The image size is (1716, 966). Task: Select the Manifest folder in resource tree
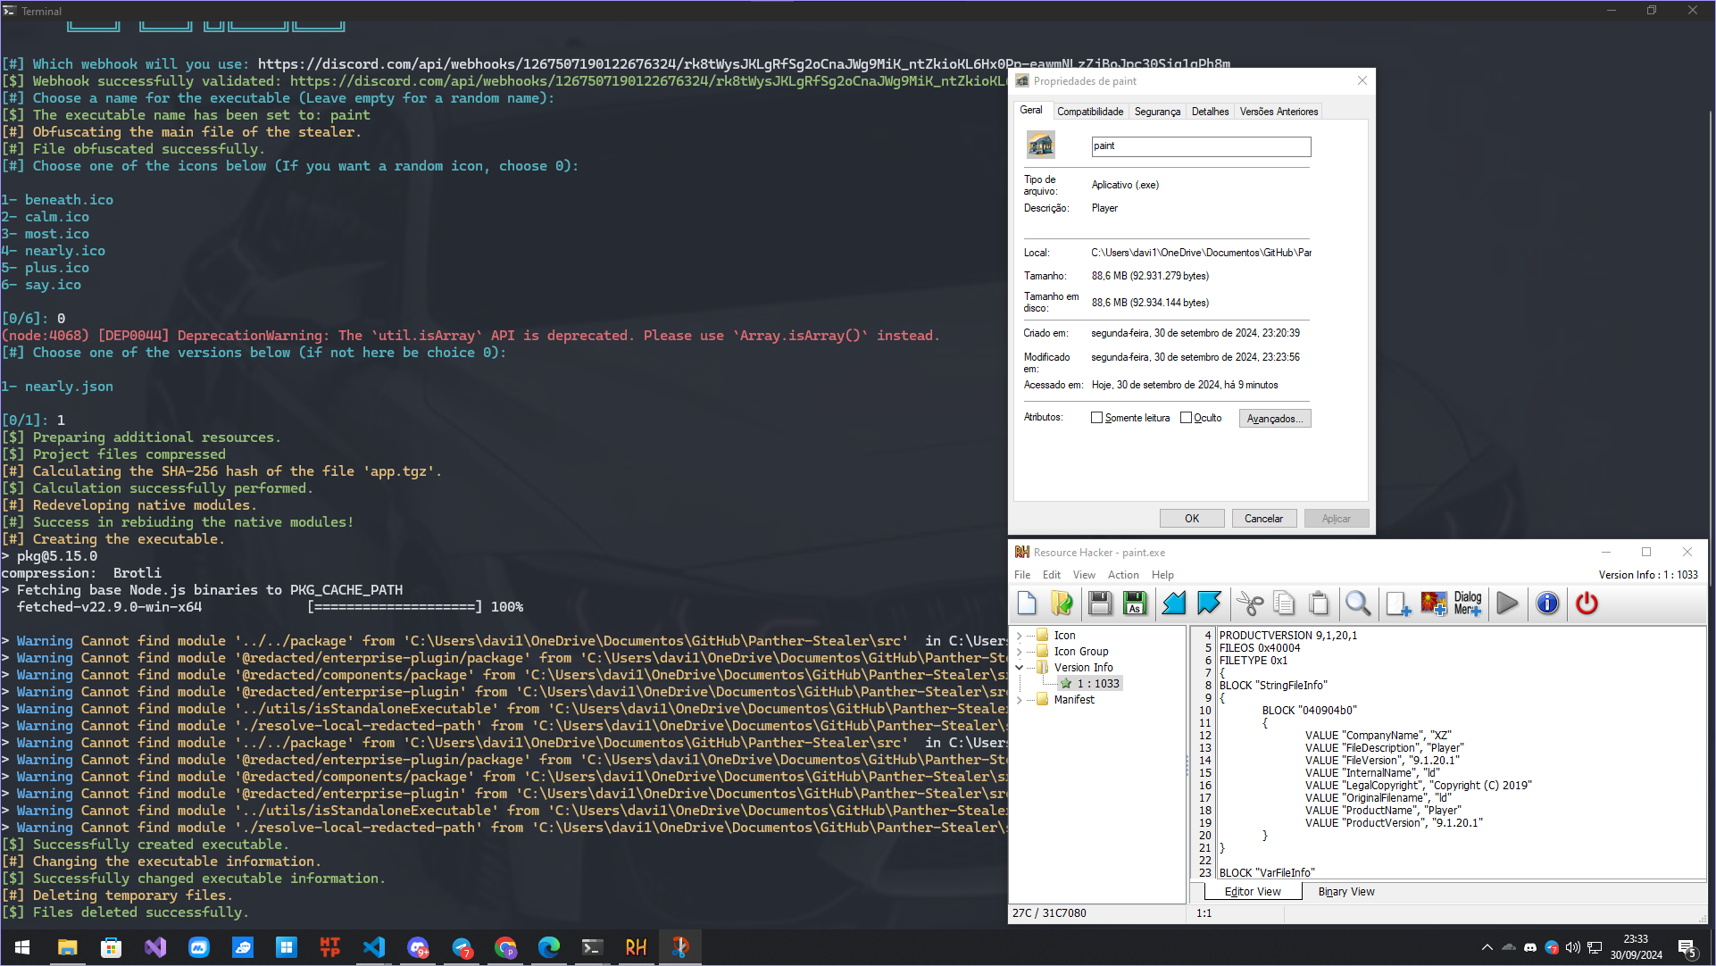(x=1074, y=700)
